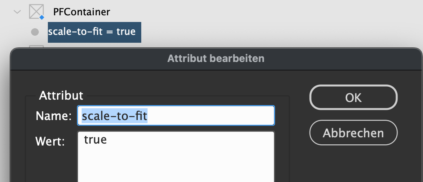Click the "Name:" field label
The image size is (423, 182).
pos(54,116)
